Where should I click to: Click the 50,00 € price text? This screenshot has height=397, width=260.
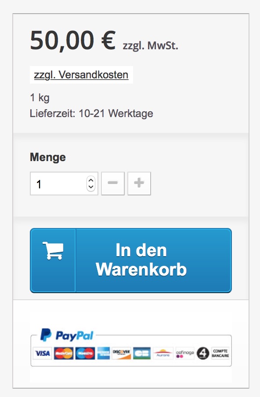[x=73, y=40]
